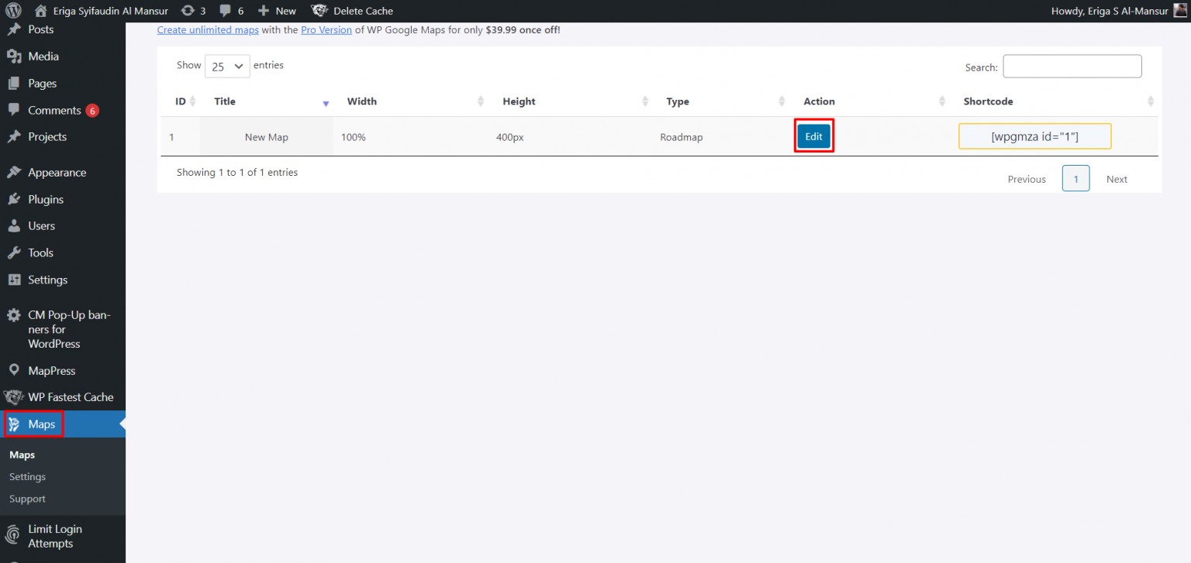Click the plus icon for New
The height and width of the screenshot is (563, 1191).
(264, 11)
